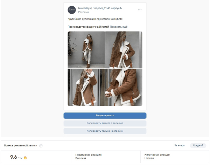The image size is (210, 166).
Task: Click the Позитивная реакция cell
Action: [x=106, y=157]
